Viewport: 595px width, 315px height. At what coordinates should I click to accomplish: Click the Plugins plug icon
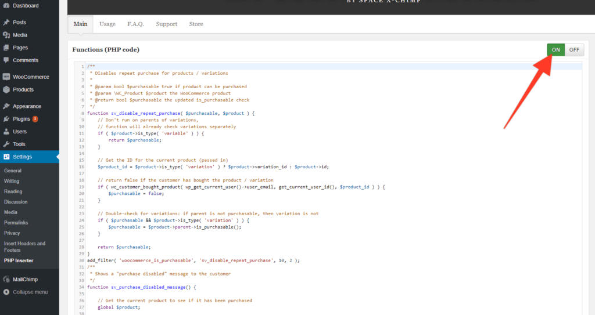coord(6,120)
